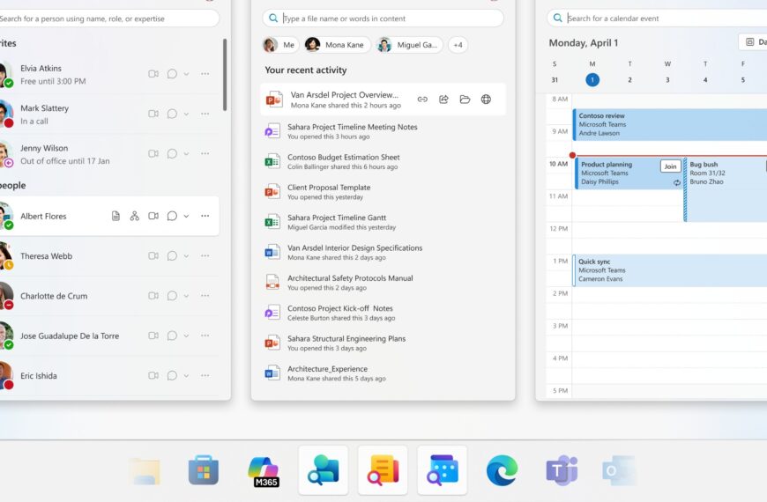Select Monday 1 in calendar week strip
Image resolution: width=767 pixels, height=502 pixels.
point(592,79)
